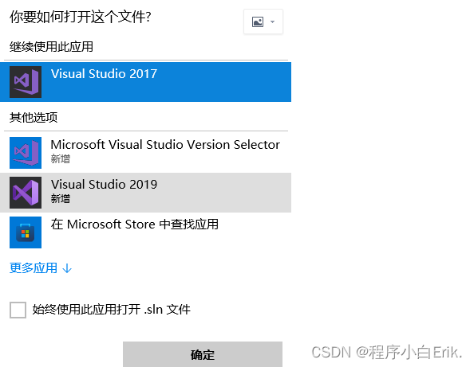Click the picture icon at the top
This screenshot has height=367, width=474.
[258, 21]
